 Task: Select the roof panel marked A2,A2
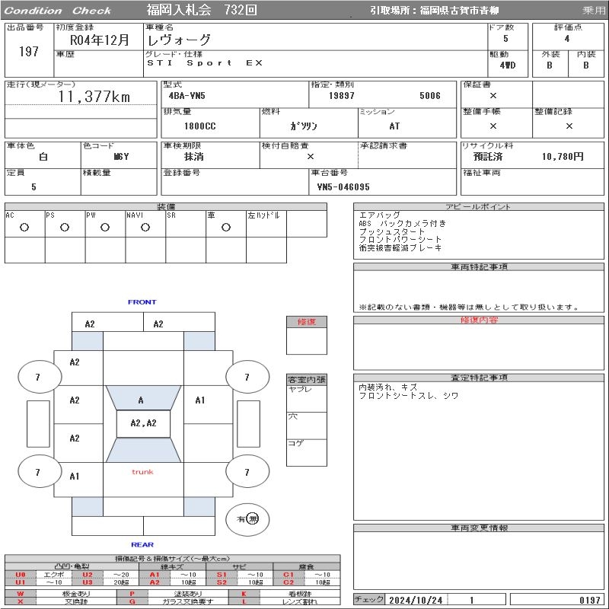[143, 423]
